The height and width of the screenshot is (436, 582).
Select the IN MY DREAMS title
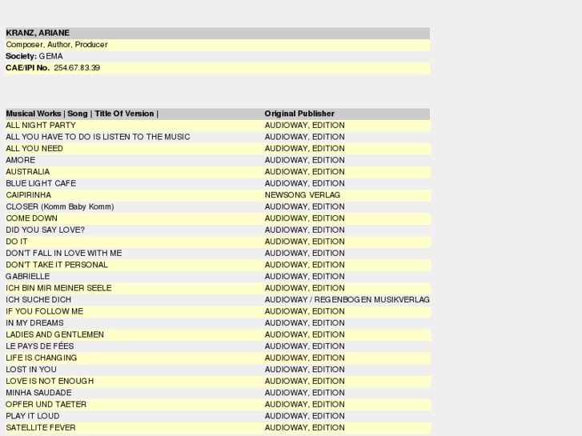(35, 323)
